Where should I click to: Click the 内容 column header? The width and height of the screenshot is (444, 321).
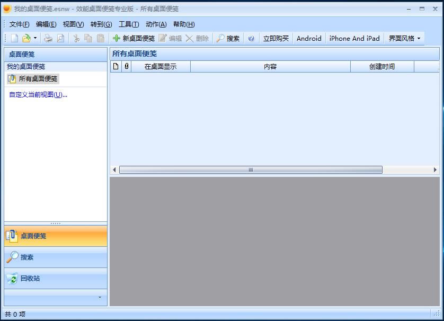[x=270, y=67]
